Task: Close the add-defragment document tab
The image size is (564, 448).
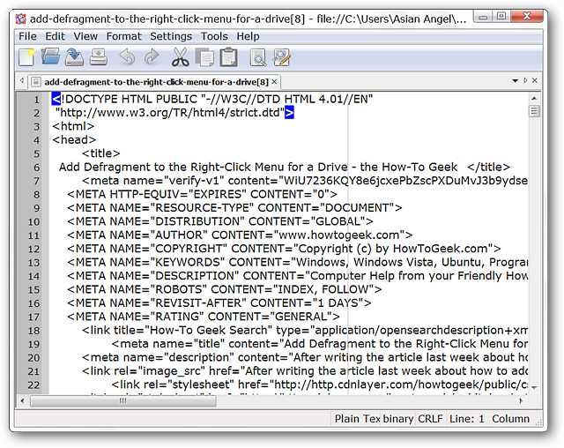Action: point(274,81)
